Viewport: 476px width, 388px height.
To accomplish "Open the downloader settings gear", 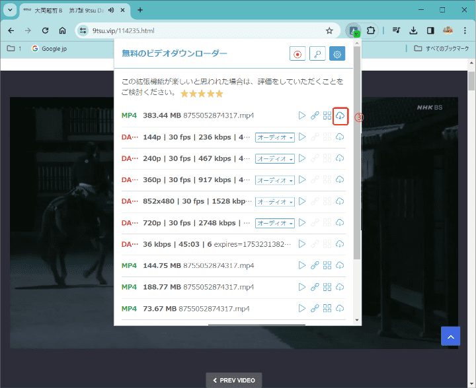I will (337, 55).
